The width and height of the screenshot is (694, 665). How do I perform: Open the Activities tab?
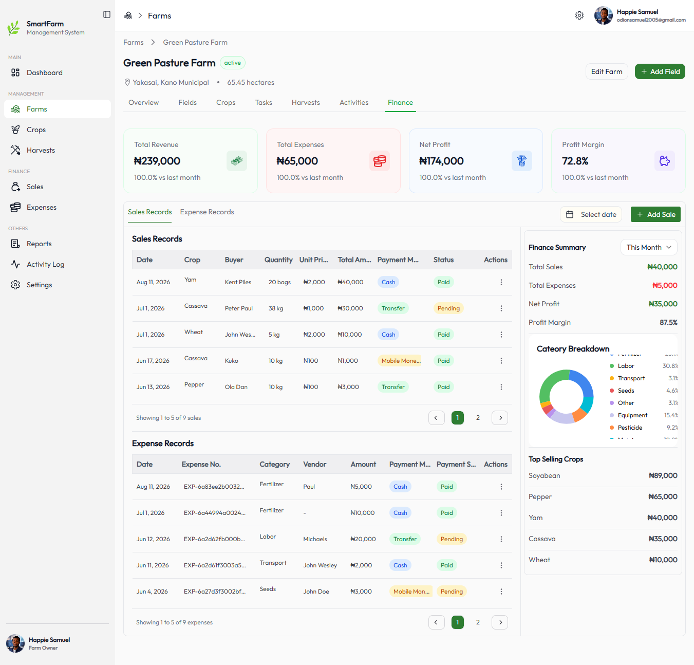coord(354,102)
